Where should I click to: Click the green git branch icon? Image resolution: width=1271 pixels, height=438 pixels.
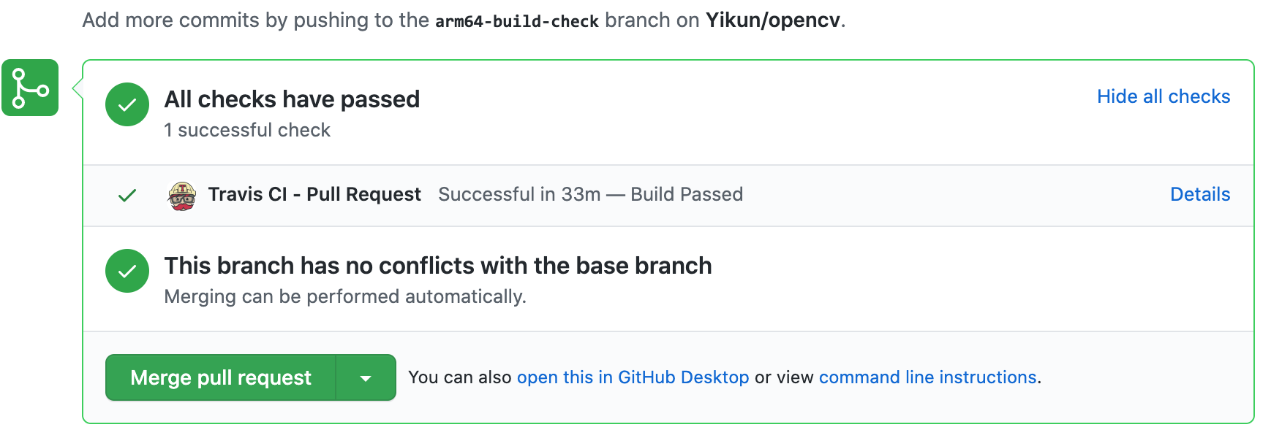click(30, 88)
